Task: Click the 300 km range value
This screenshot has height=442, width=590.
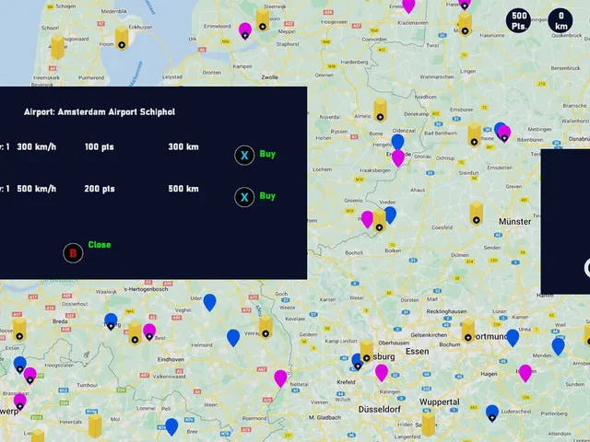Action: coord(183,147)
